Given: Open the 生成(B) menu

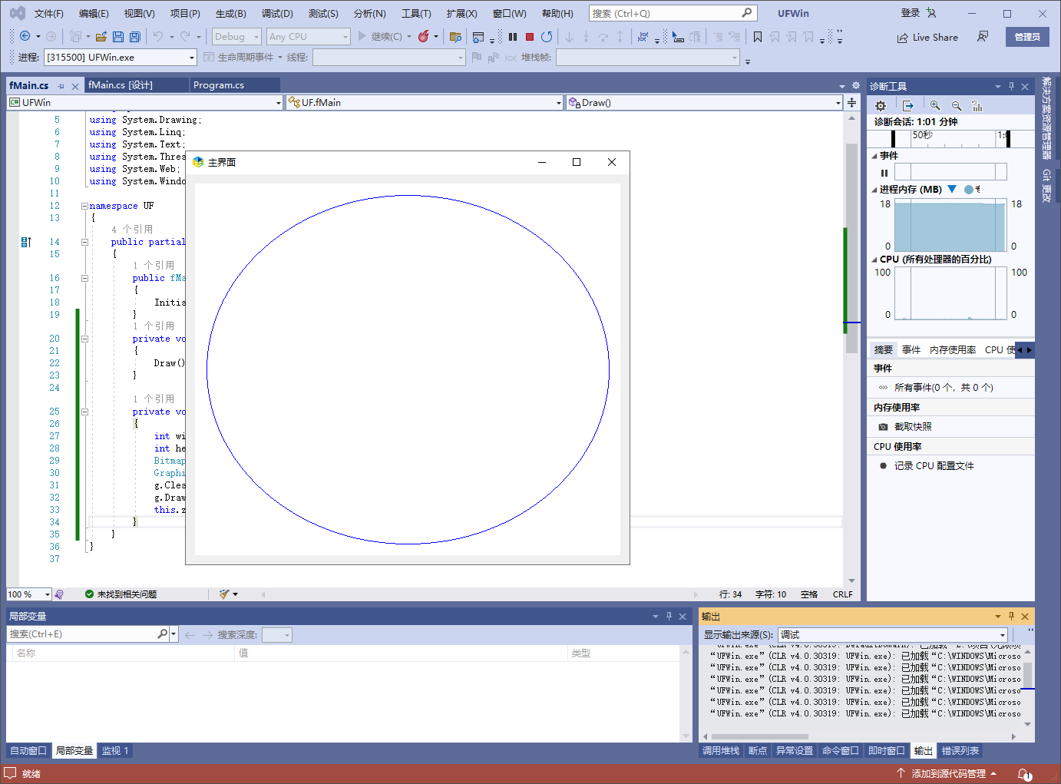Looking at the screenshot, I should coord(230,13).
